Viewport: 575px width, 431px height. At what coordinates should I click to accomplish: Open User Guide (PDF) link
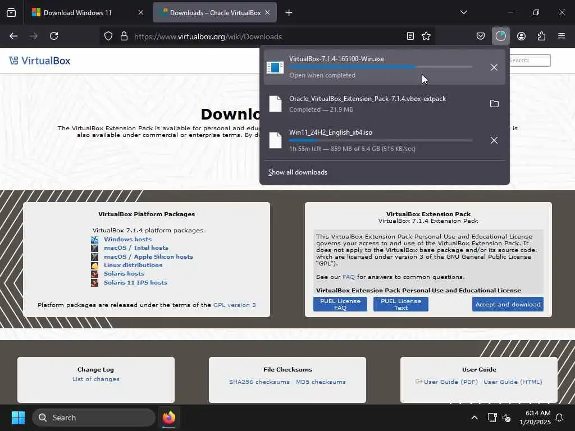(x=451, y=382)
